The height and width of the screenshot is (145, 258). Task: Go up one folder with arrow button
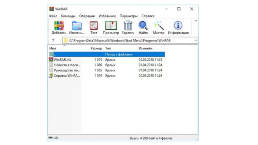[x=53, y=40]
